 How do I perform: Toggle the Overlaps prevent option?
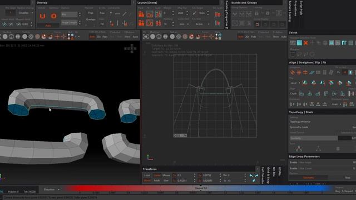pos(91,19)
